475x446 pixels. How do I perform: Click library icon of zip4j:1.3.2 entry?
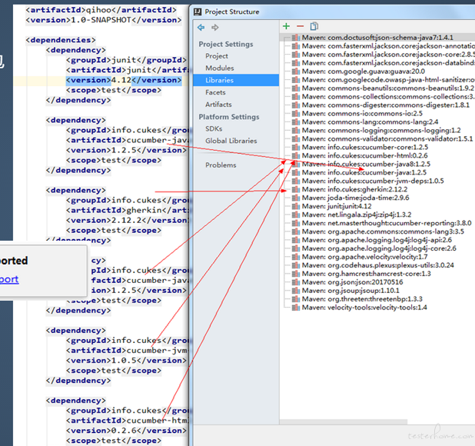click(296, 215)
